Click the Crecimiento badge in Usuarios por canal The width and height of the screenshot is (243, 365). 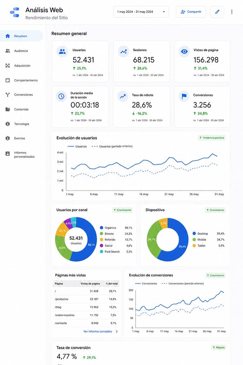click(122, 210)
